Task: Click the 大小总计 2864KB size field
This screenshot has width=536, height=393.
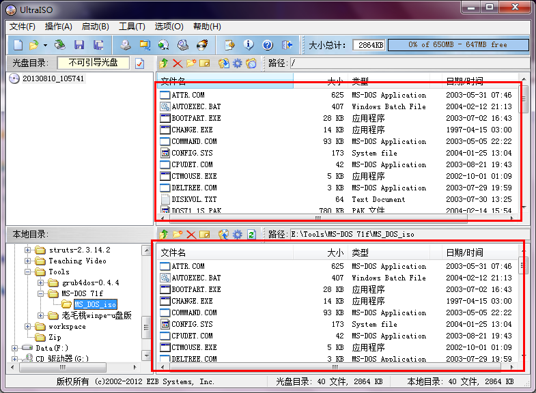Action: 369,45
